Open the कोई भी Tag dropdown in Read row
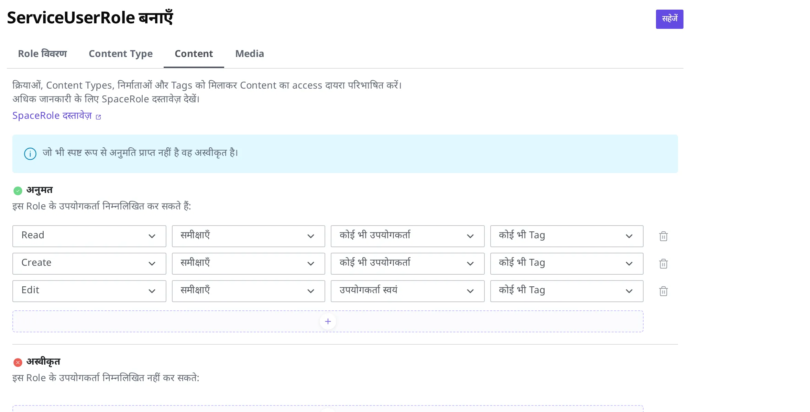This screenshot has height=412, width=810. click(x=567, y=236)
